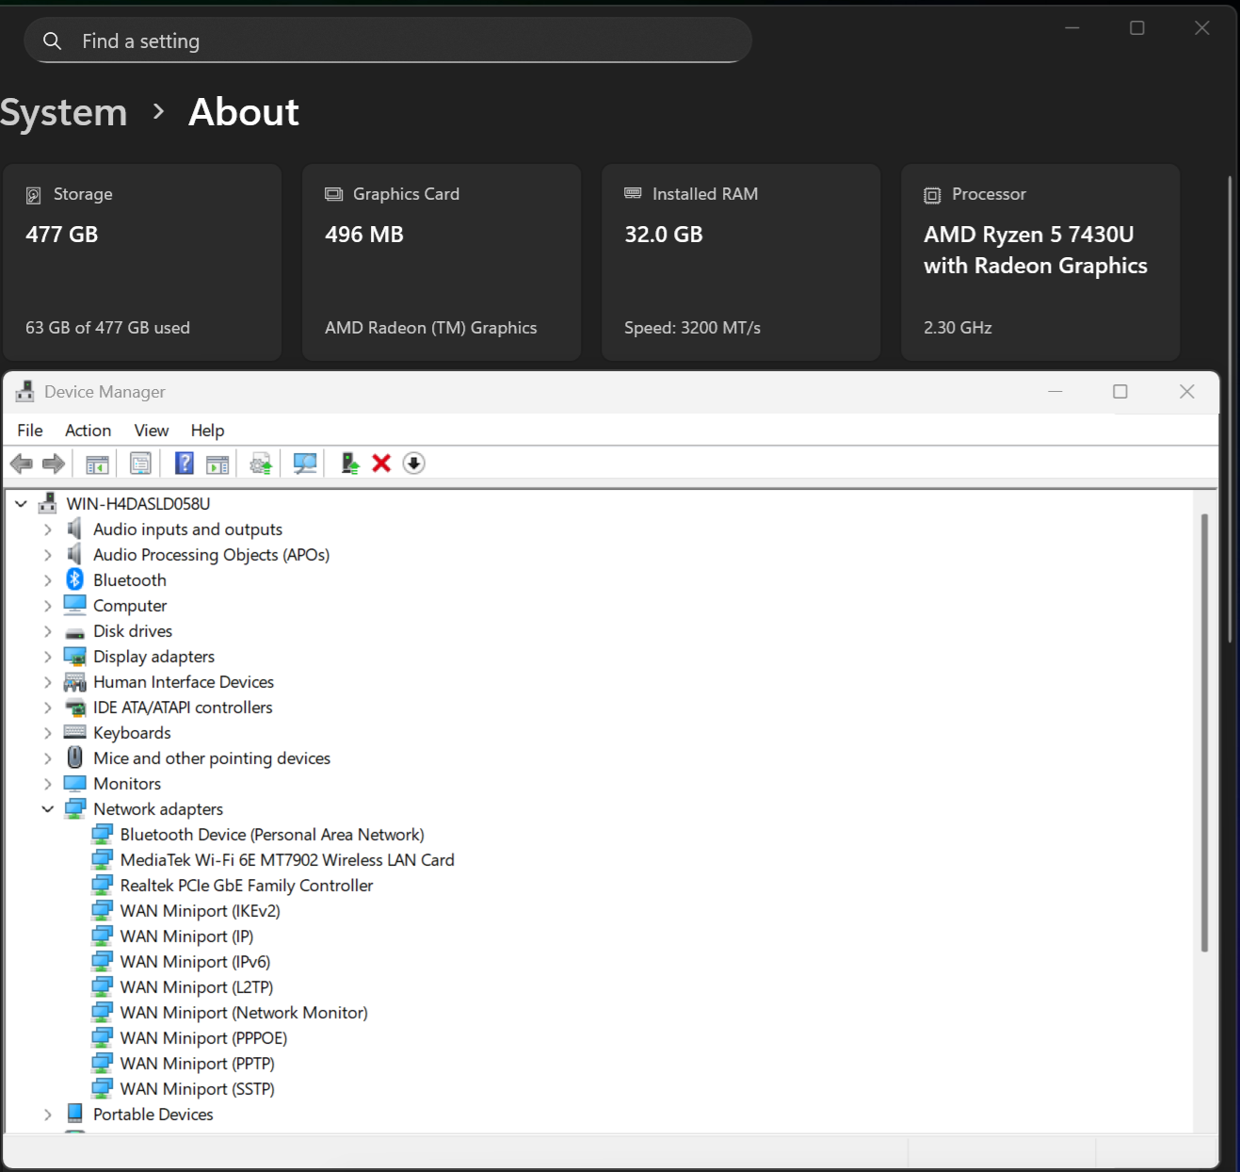Screen dimensions: 1240x1172
Task: Select MediaTek Wi-Fi 6E MT7902 Wireless LAN Card
Action: coord(286,860)
